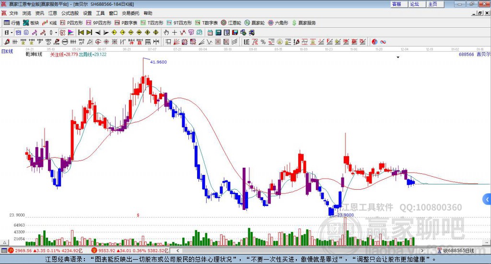491x264 pixels.
Task: Open the 江恩轮 tool
Action: 231,23
